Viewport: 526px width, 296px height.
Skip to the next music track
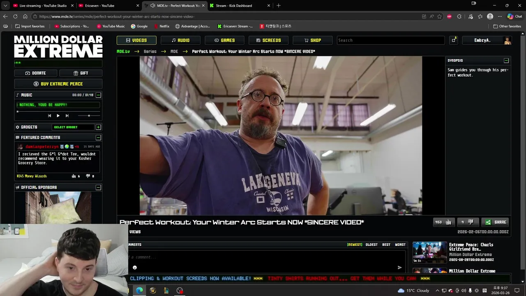click(x=67, y=116)
